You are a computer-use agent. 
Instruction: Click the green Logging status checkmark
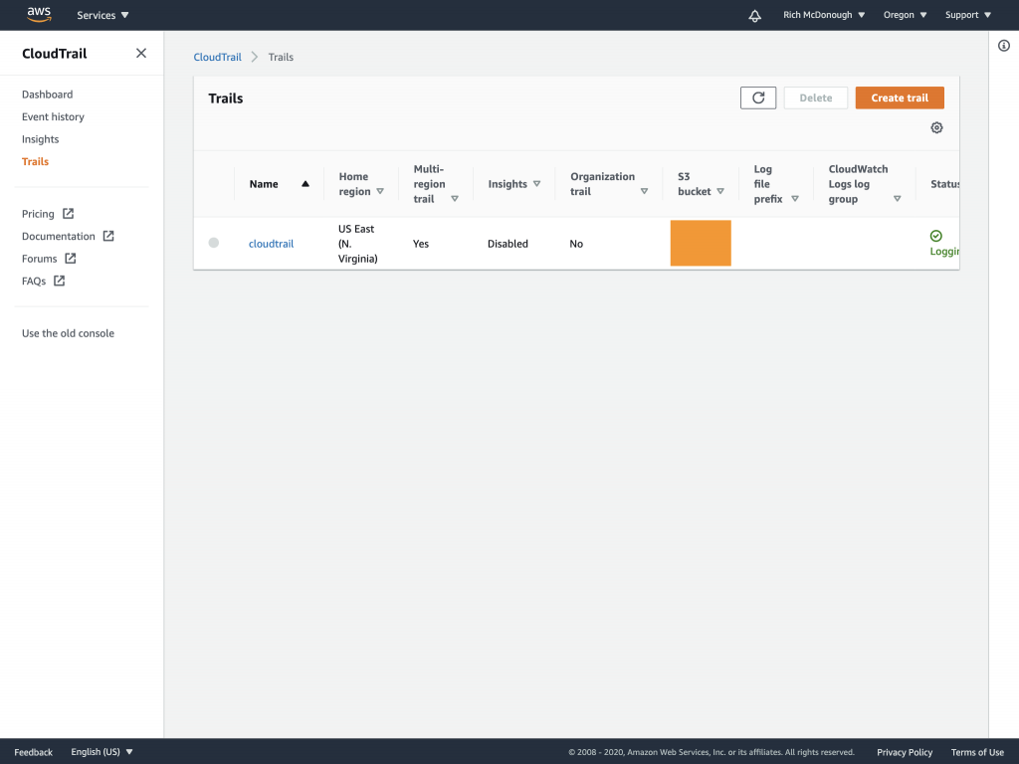click(935, 237)
